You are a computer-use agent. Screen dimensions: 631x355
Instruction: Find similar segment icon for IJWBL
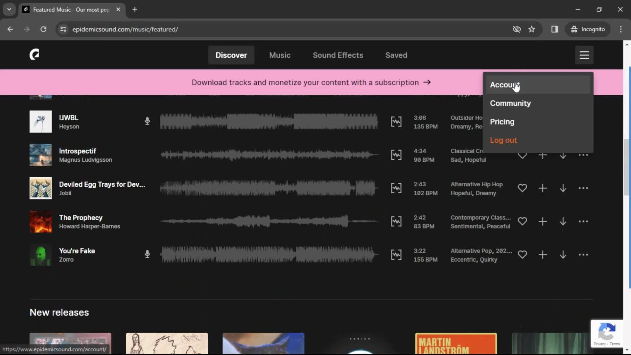click(x=396, y=122)
